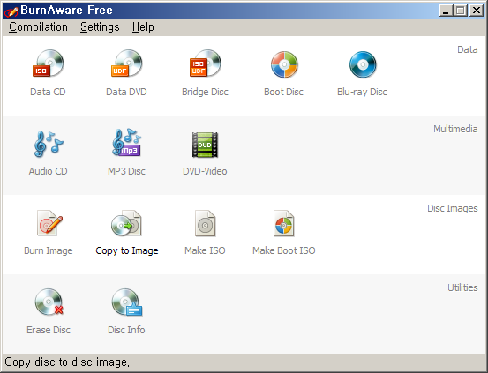Click the Data DVD text label
The width and height of the screenshot is (488, 373).
[x=126, y=92]
